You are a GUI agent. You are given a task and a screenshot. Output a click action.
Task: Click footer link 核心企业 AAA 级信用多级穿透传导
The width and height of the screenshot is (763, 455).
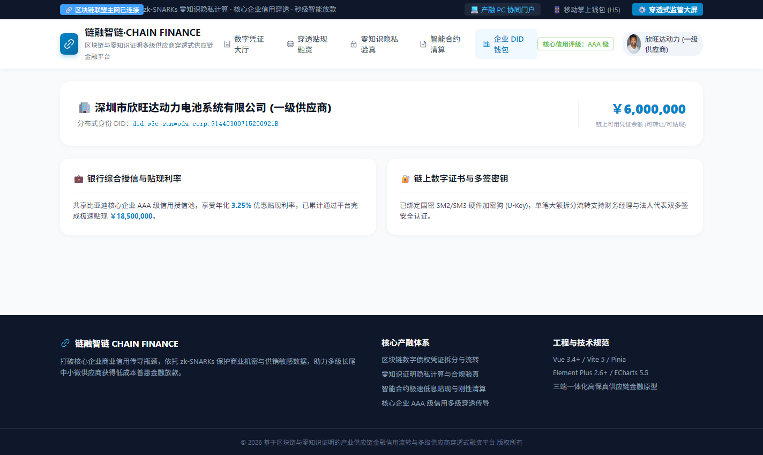tap(435, 403)
